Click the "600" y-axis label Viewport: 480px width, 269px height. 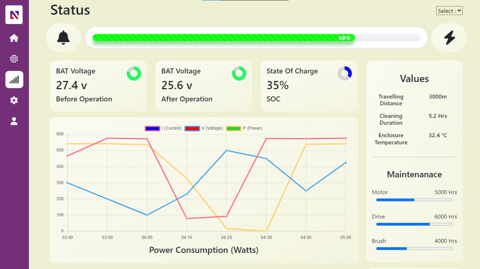pyautogui.click(x=60, y=134)
